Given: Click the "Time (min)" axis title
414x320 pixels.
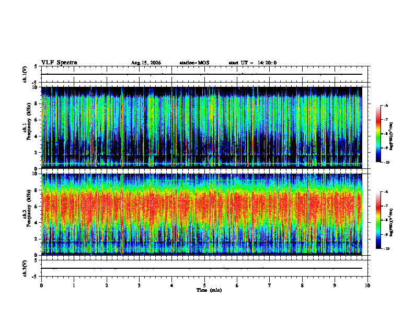Looking at the screenshot, I should coord(209,290).
